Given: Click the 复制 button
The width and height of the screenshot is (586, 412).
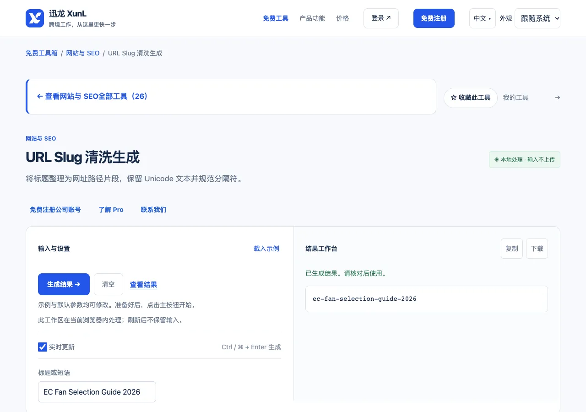Looking at the screenshot, I should pos(512,249).
